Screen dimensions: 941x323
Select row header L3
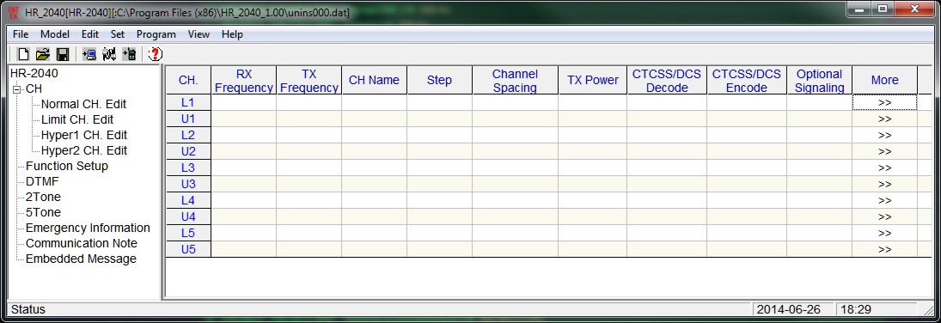pos(188,168)
